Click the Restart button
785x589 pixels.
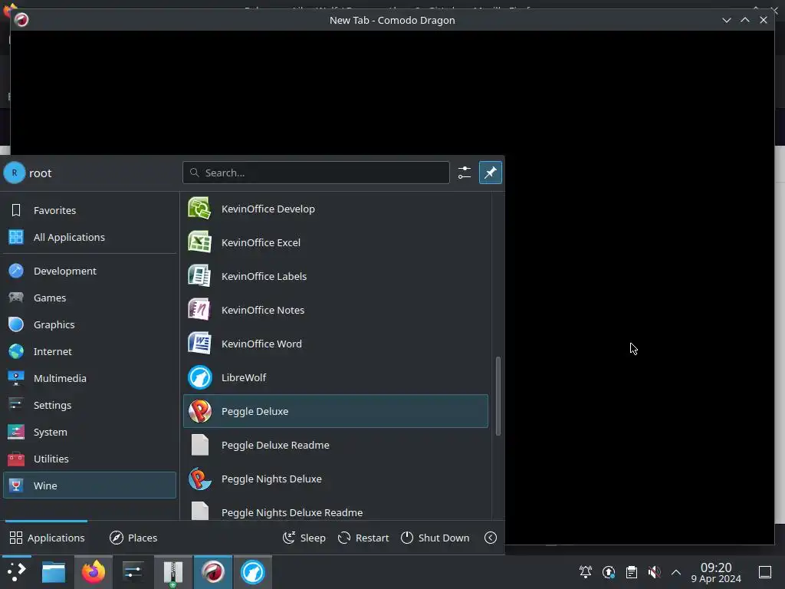tap(364, 538)
